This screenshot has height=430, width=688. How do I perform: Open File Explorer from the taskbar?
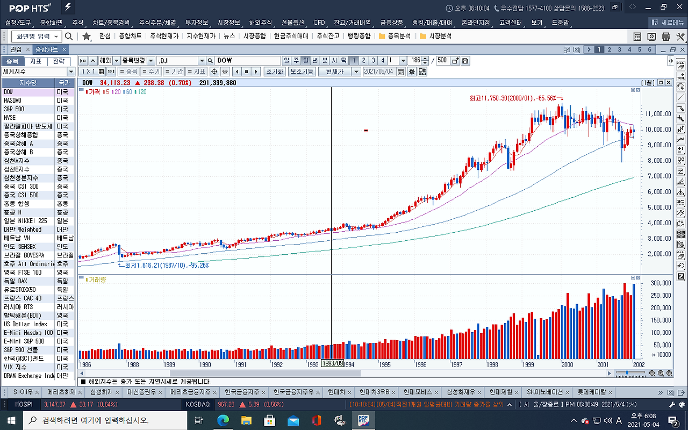(x=246, y=420)
